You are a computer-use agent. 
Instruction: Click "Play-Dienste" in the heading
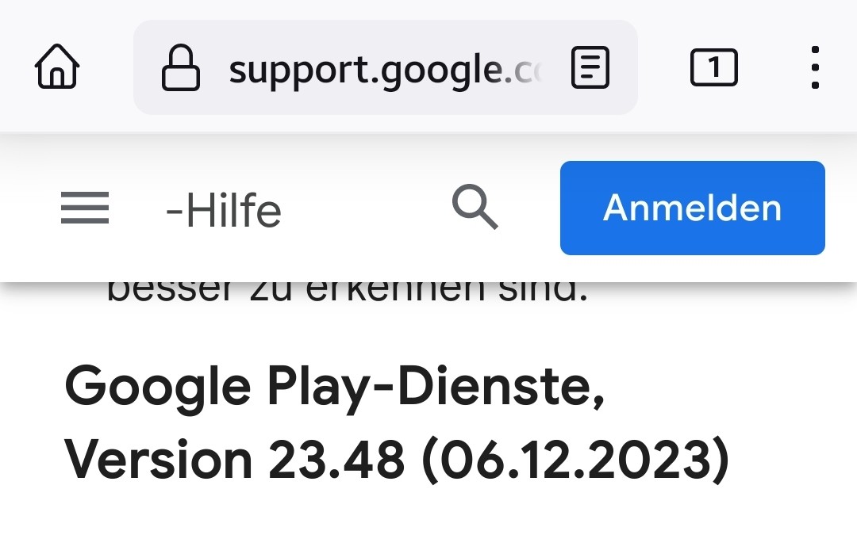coord(436,388)
